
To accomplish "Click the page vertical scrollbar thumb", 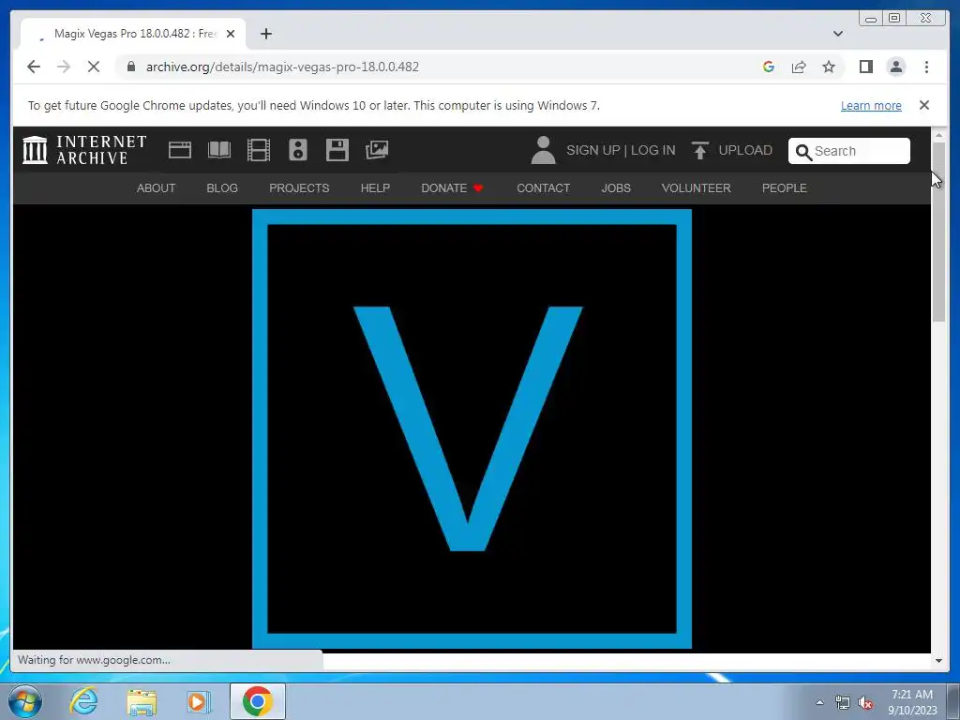I will (938, 232).
